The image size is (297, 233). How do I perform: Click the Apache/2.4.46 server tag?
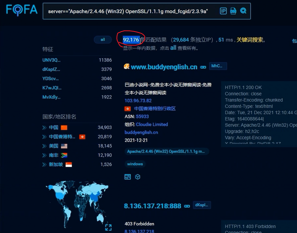167,151
